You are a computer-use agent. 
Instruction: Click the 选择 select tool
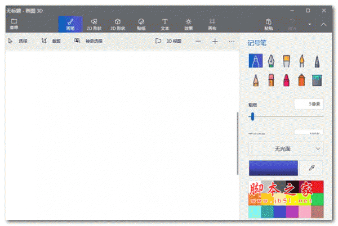coord(18,41)
